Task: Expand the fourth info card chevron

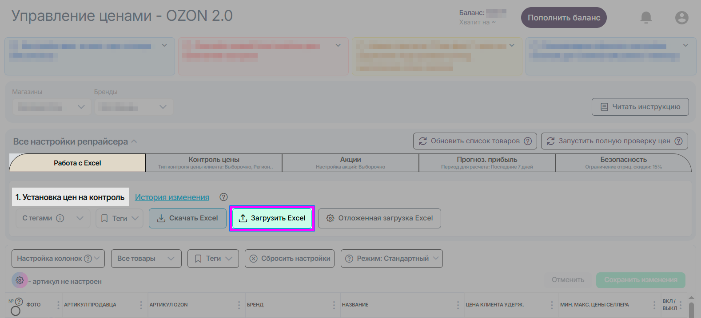Action: (685, 45)
